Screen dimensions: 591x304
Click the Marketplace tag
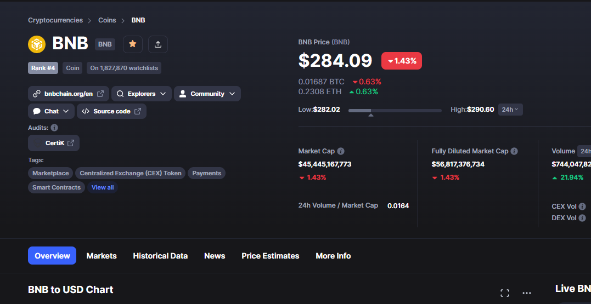coord(50,173)
